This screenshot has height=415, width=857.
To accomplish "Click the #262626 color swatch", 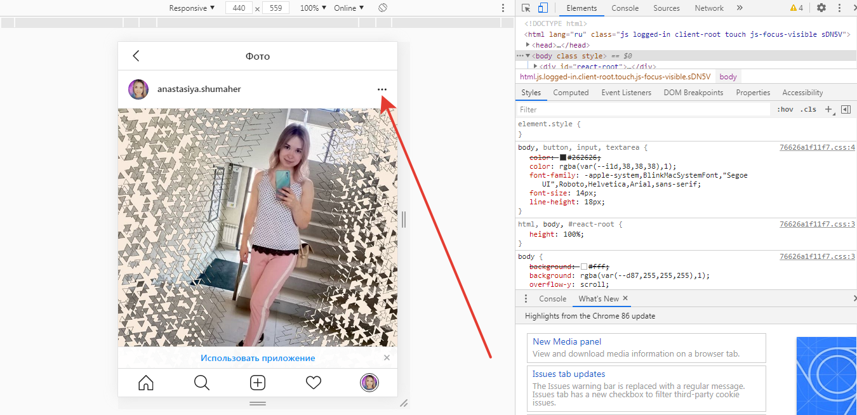I will point(562,157).
